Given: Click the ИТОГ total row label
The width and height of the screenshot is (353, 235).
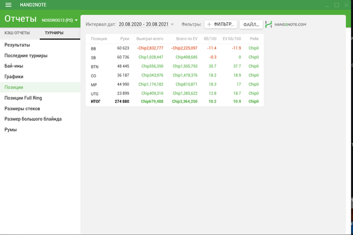Looking at the screenshot, I should point(96,102).
